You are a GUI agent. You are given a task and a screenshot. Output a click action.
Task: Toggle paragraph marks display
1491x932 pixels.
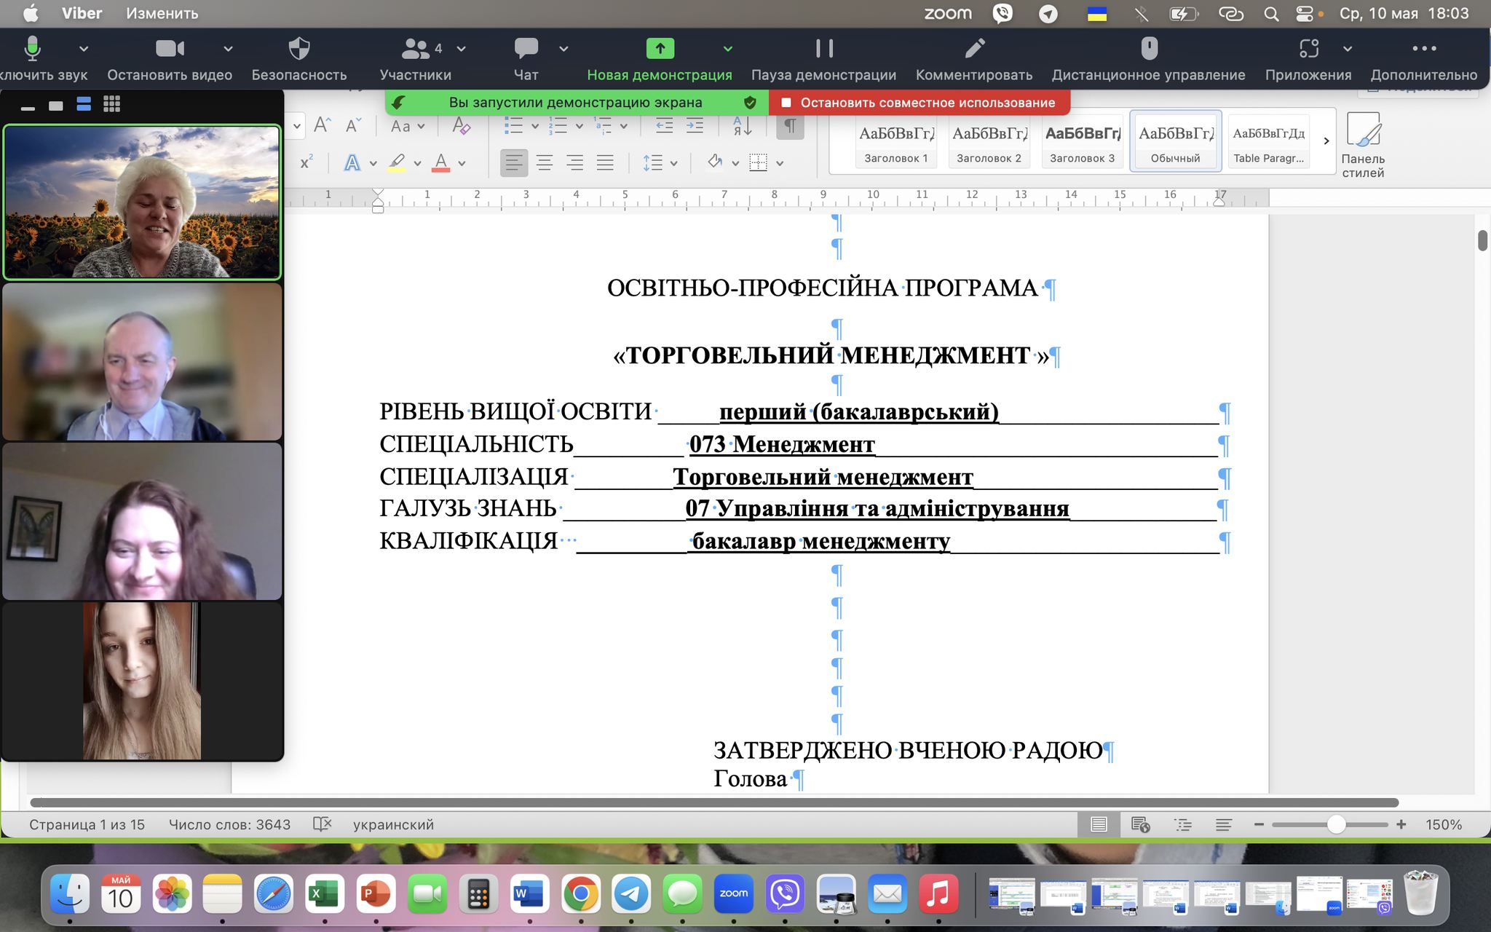(x=790, y=125)
